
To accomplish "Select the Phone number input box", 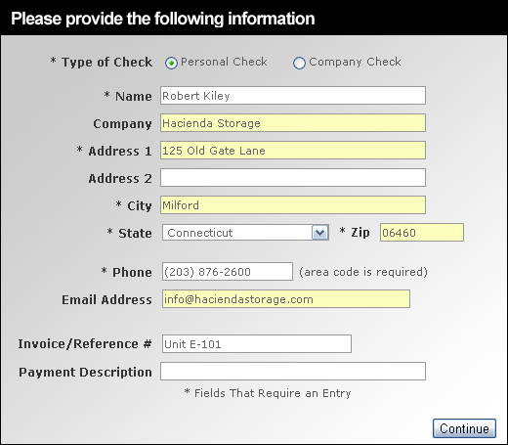I will (x=228, y=272).
